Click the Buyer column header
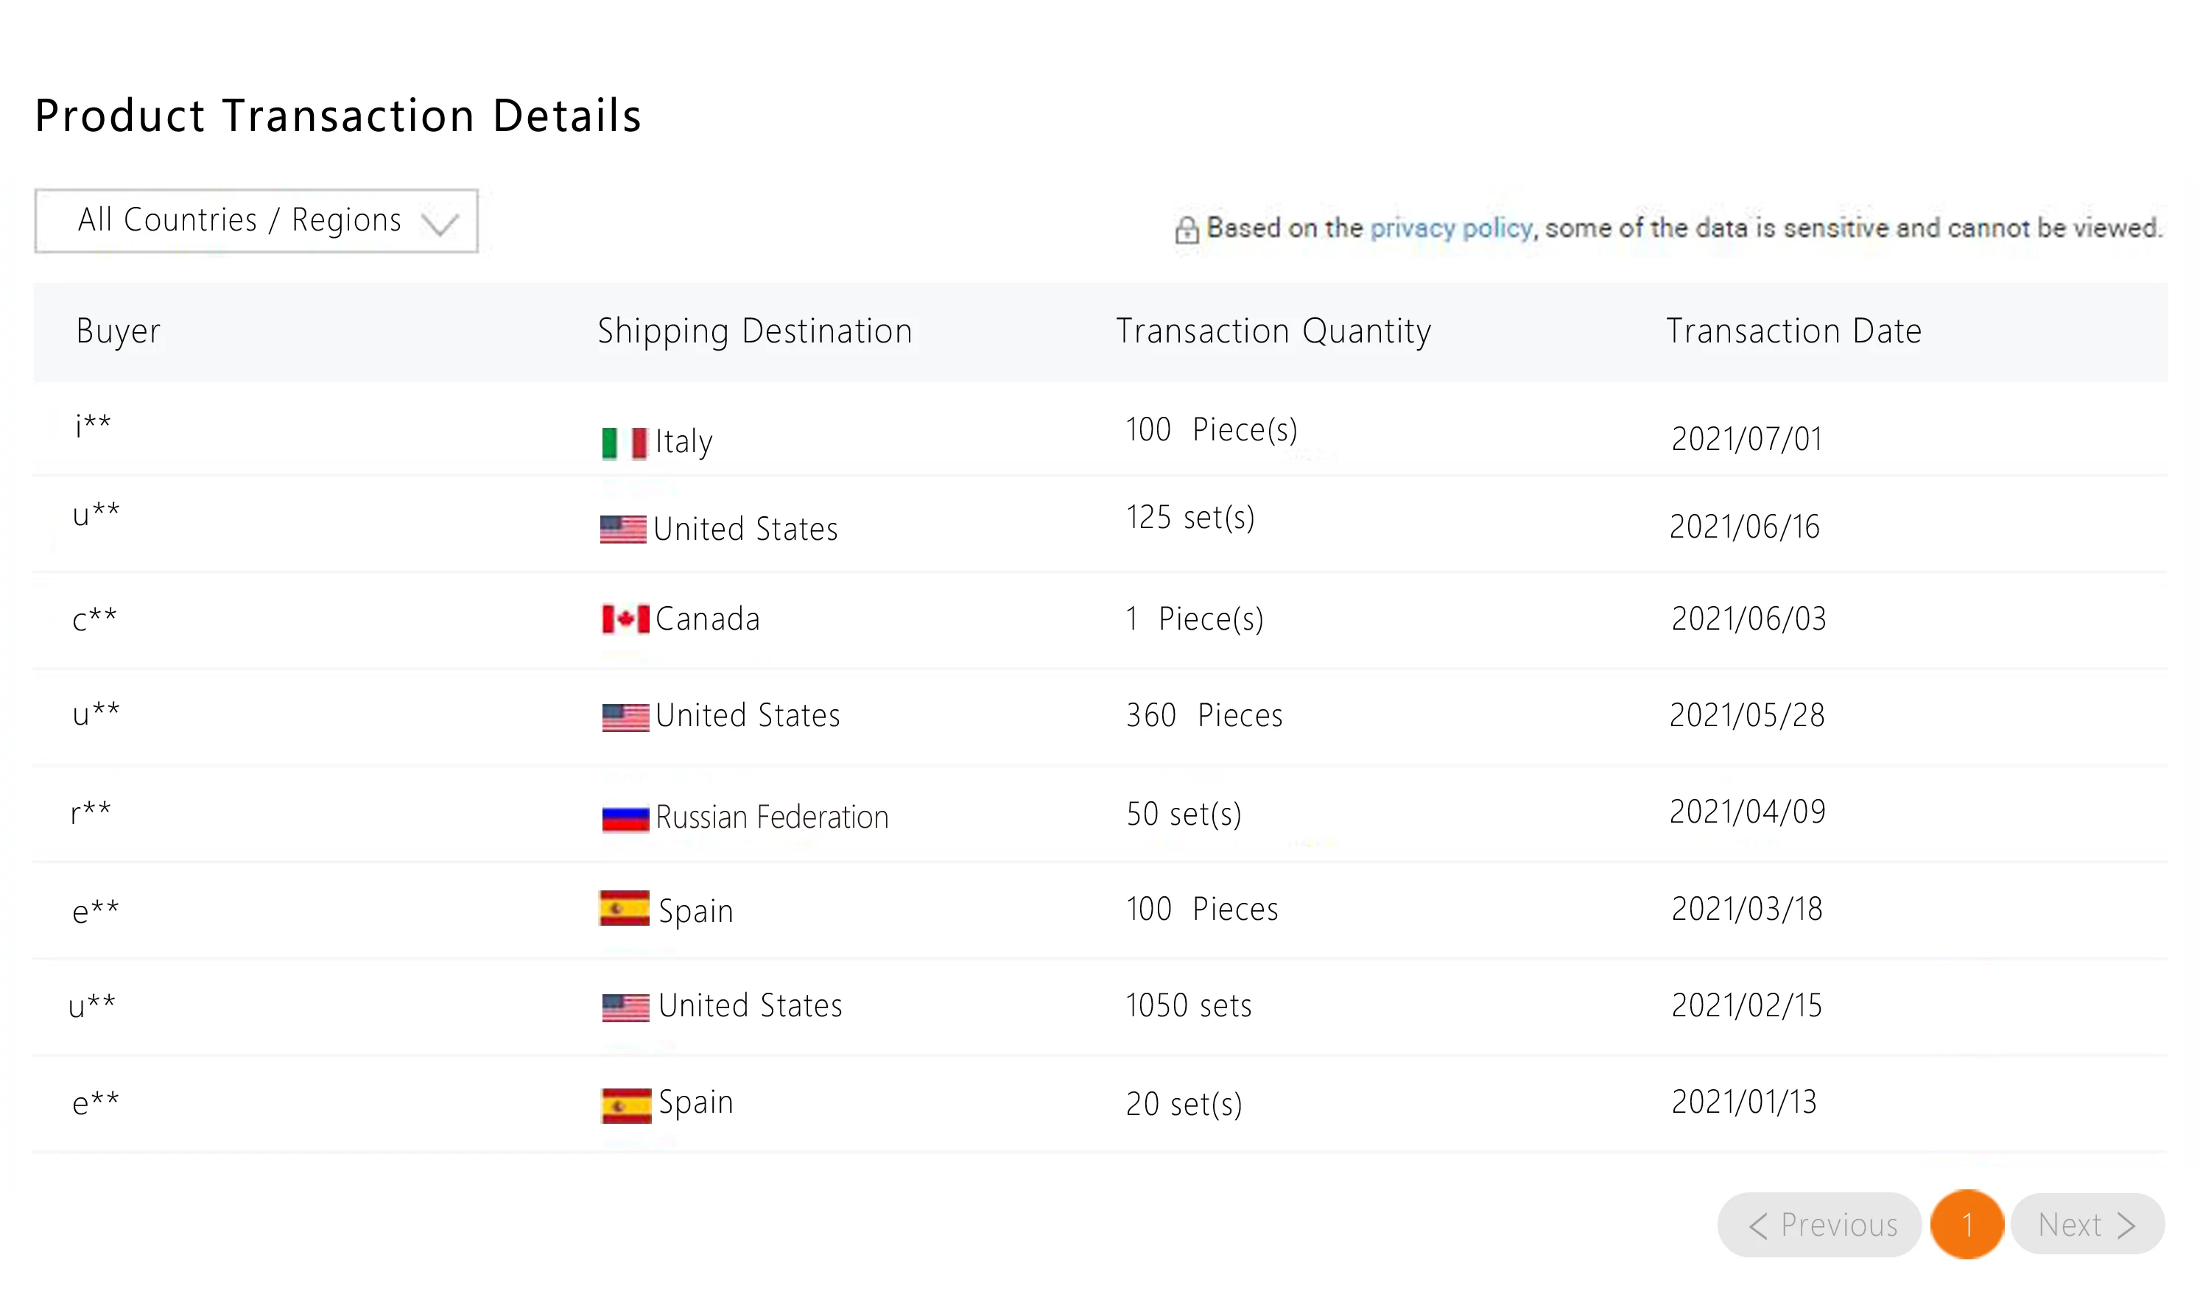This screenshot has height=1305, width=2200. [118, 331]
